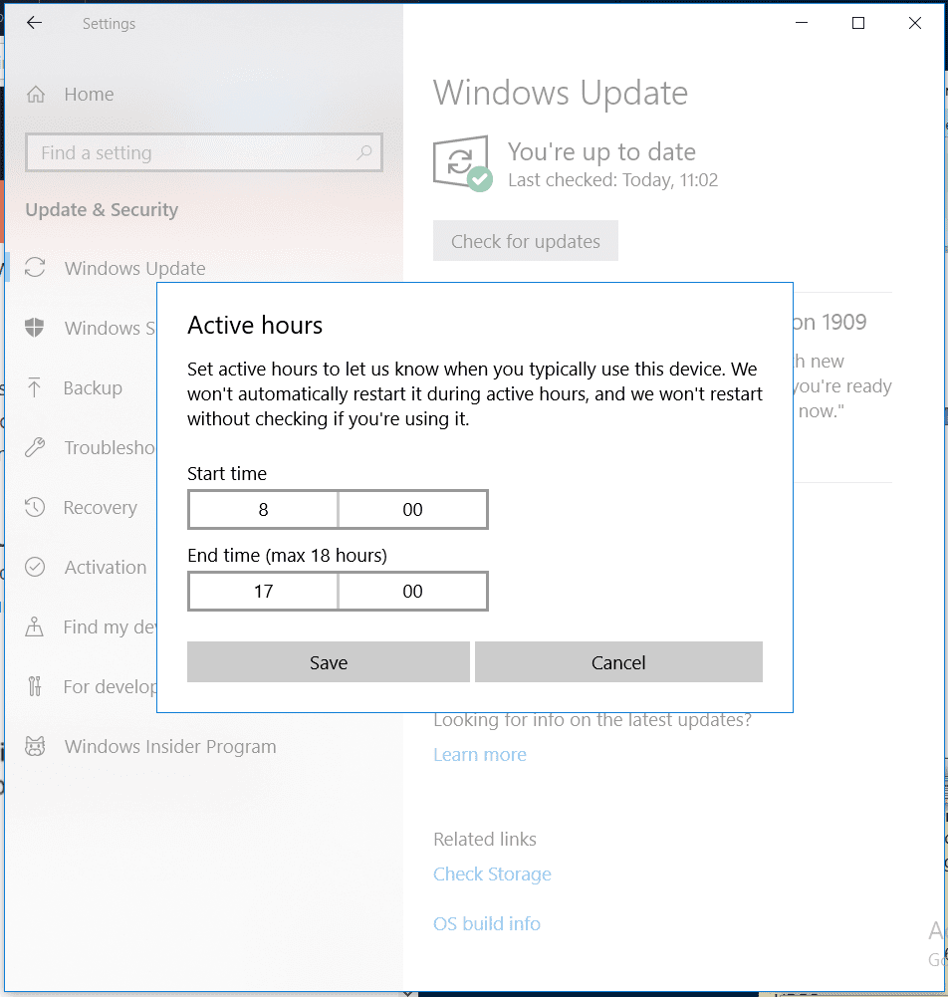Click the Windows Security shield icon
This screenshot has width=948, height=997.
[34, 328]
